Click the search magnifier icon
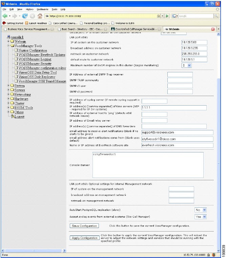 (x=216, y=16)
